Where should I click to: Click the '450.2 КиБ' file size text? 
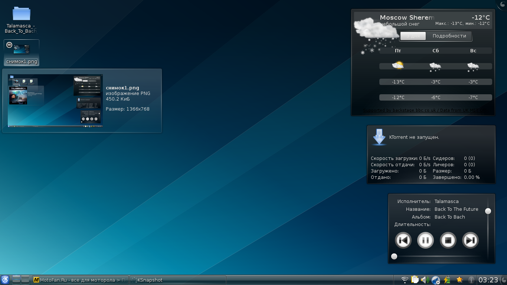(118, 99)
